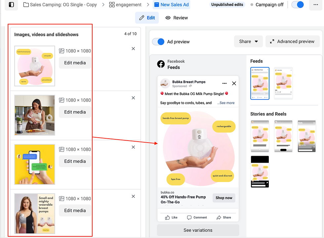Click the Campaign off status label
Screen dimensions: 324x238
click(269, 5)
